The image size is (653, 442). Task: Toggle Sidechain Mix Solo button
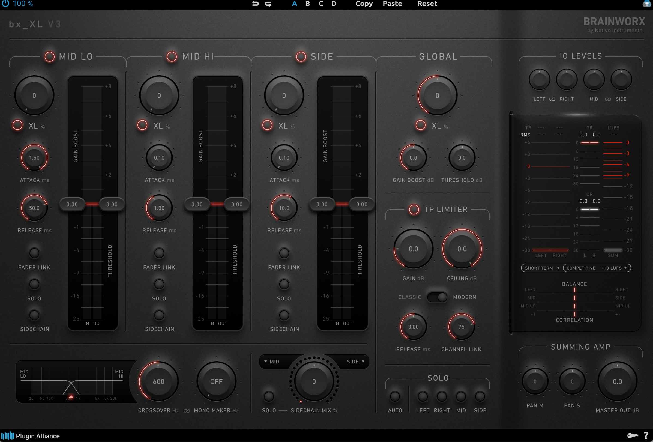point(269,396)
